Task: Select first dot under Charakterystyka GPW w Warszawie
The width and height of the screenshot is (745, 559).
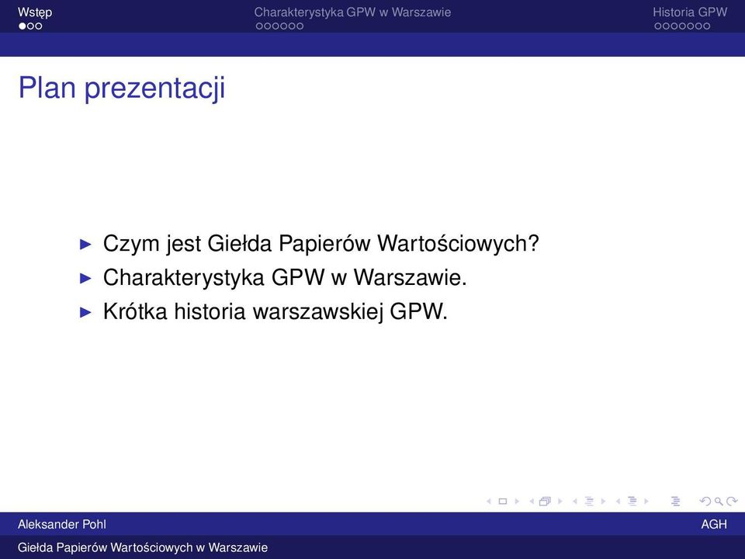Action: (x=259, y=26)
